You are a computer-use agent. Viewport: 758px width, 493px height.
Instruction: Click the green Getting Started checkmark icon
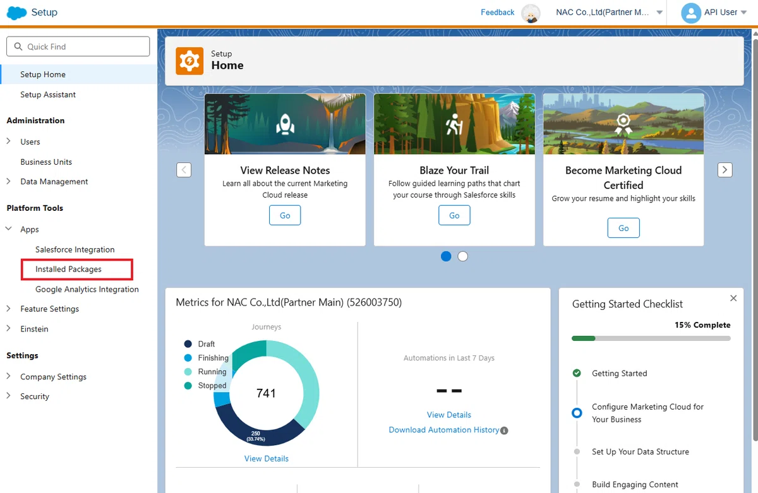pyautogui.click(x=577, y=373)
